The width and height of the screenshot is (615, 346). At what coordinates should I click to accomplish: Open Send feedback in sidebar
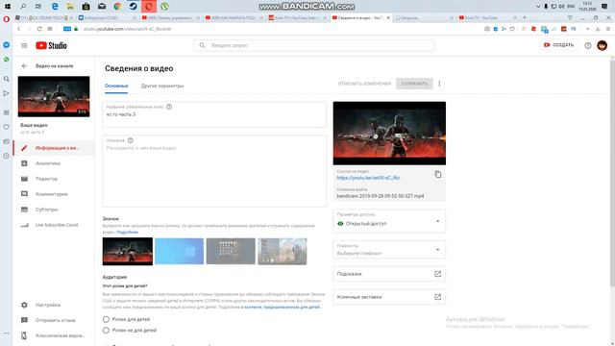55,320
